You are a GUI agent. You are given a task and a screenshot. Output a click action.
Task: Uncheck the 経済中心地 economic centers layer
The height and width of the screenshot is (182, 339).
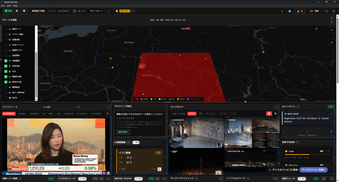point(6,82)
